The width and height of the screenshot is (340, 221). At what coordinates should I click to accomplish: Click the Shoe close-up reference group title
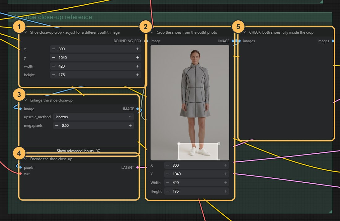point(52,17)
